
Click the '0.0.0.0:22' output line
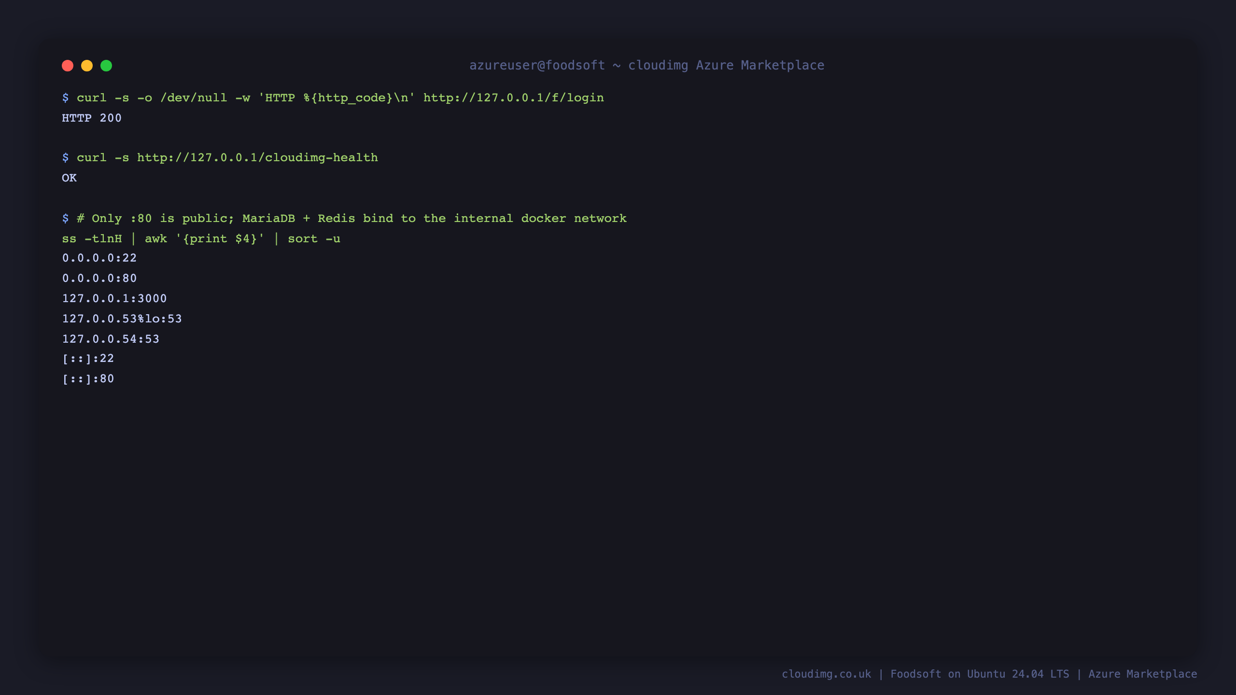[x=99, y=258]
